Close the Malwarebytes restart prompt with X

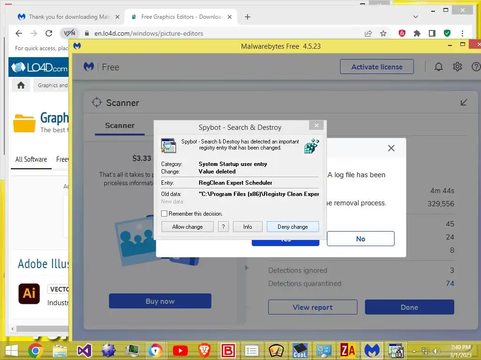[391, 148]
